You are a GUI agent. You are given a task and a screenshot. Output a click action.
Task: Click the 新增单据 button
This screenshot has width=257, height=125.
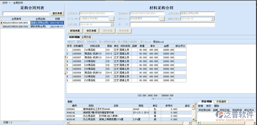tap(75, 31)
